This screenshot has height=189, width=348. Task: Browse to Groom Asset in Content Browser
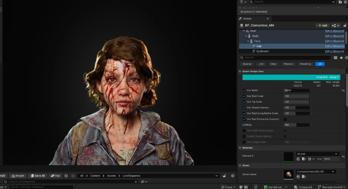pos(304,177)
